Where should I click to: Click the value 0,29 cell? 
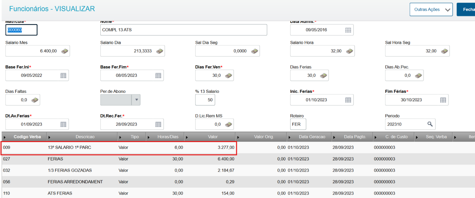[229, 182]
